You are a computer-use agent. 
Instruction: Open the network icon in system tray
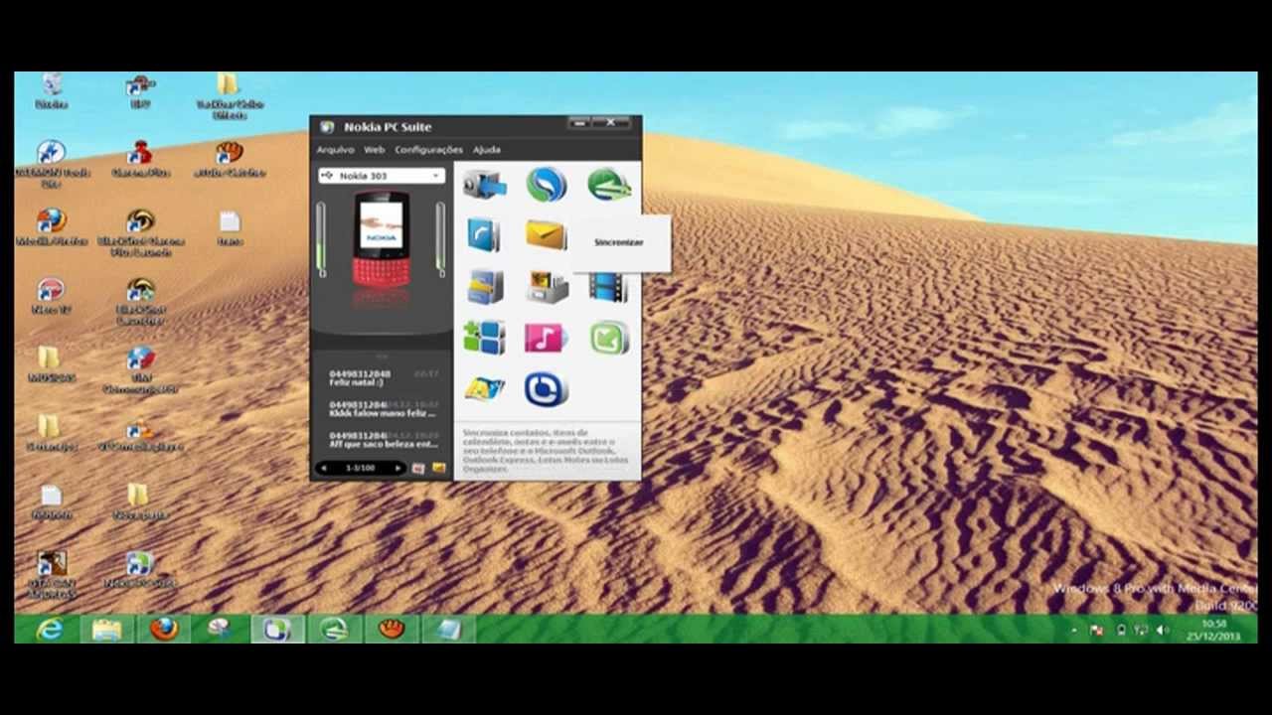(x=1142, y=630)
